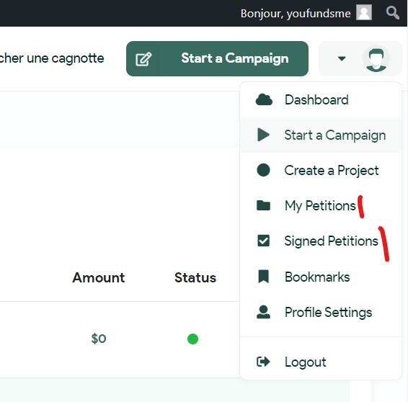Viewport: 408px width, 402px height.
Task: Click the bookmark icon beside Bookmarks
Action: pyautogui.click(x=263, y=277)
